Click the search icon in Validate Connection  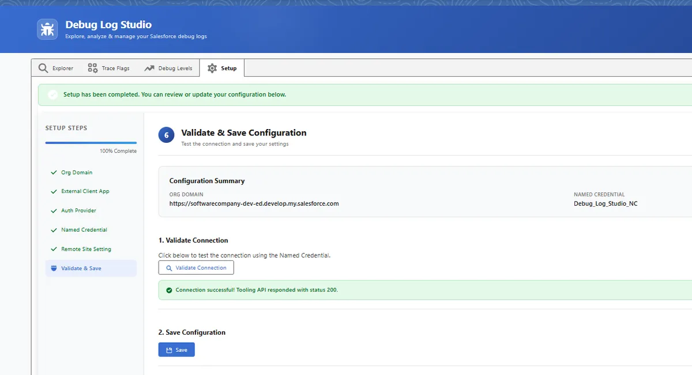pyautogui.click(x=169, y=268)
